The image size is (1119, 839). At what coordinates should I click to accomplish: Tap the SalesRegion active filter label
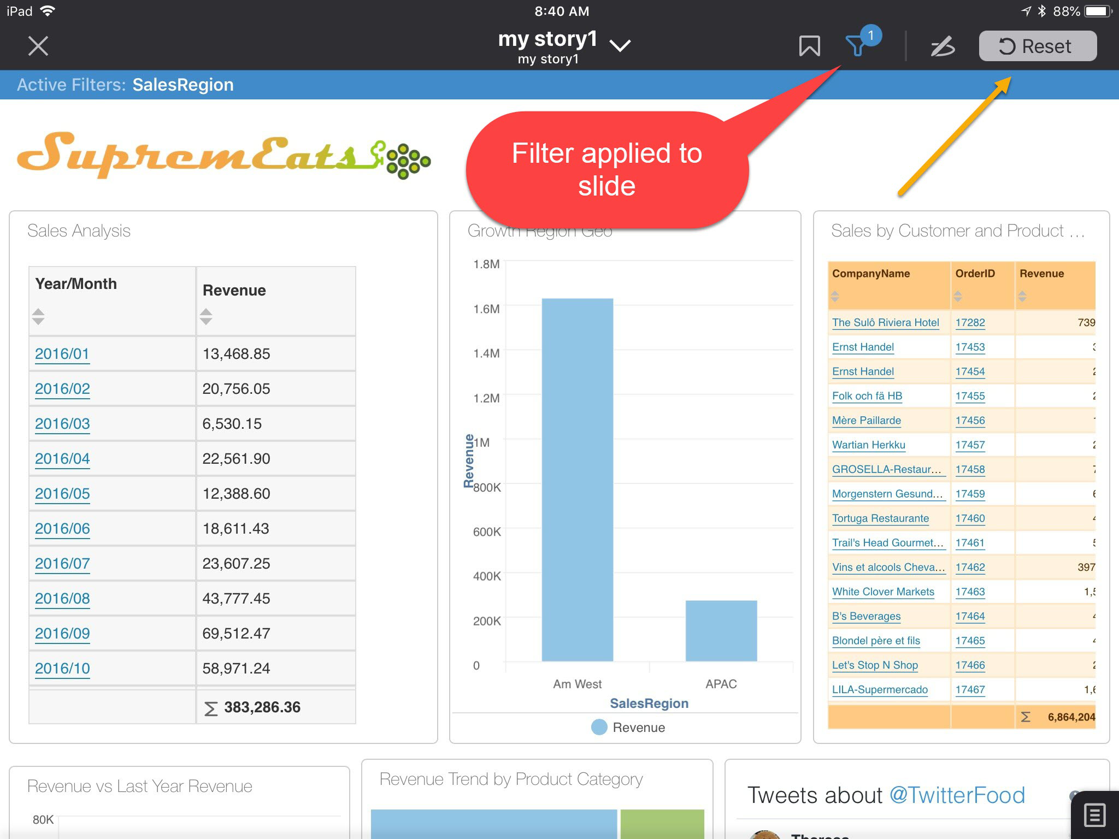pos(182,85)
